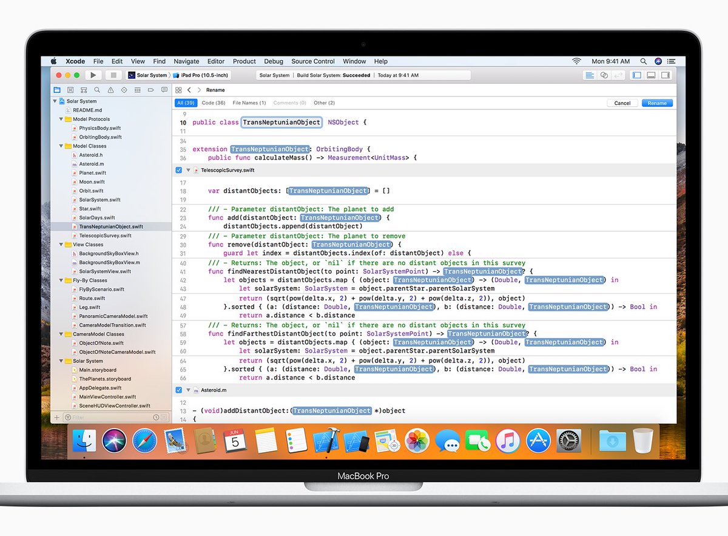Open the Report navigator speech bubble icon
728x536 pixels.
164,90
